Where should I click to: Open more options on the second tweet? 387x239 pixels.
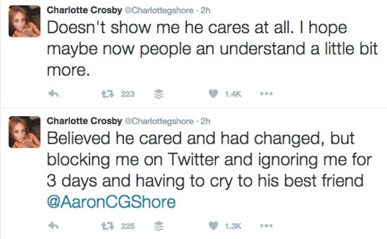266,226
